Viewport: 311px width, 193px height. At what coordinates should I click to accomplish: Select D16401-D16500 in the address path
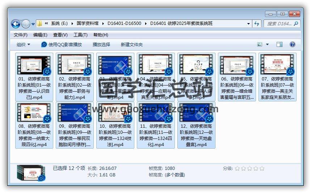(124, 23)
